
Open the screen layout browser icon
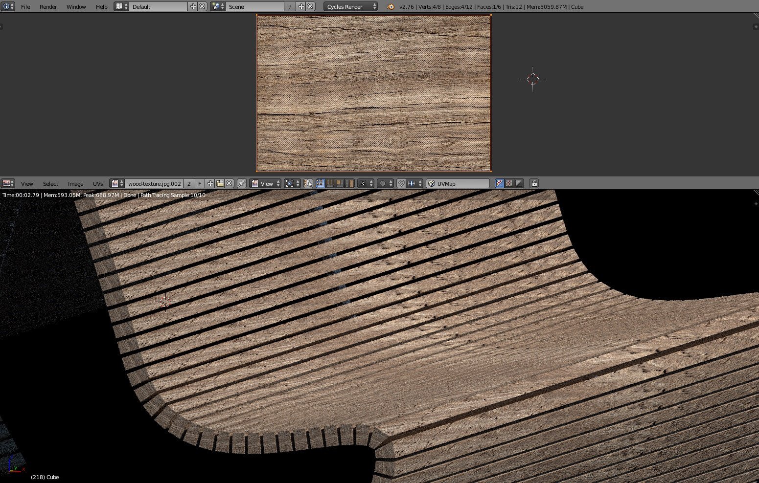[121, 6]
